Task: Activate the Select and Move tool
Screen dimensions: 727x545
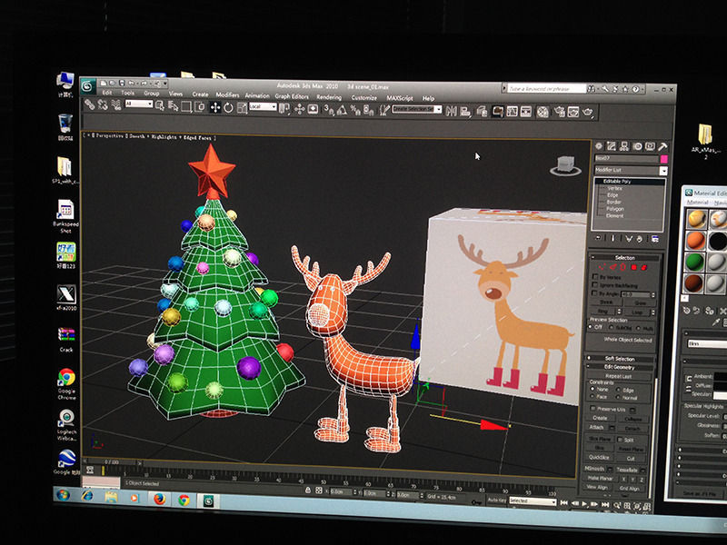Action: (x=215, y=107)
